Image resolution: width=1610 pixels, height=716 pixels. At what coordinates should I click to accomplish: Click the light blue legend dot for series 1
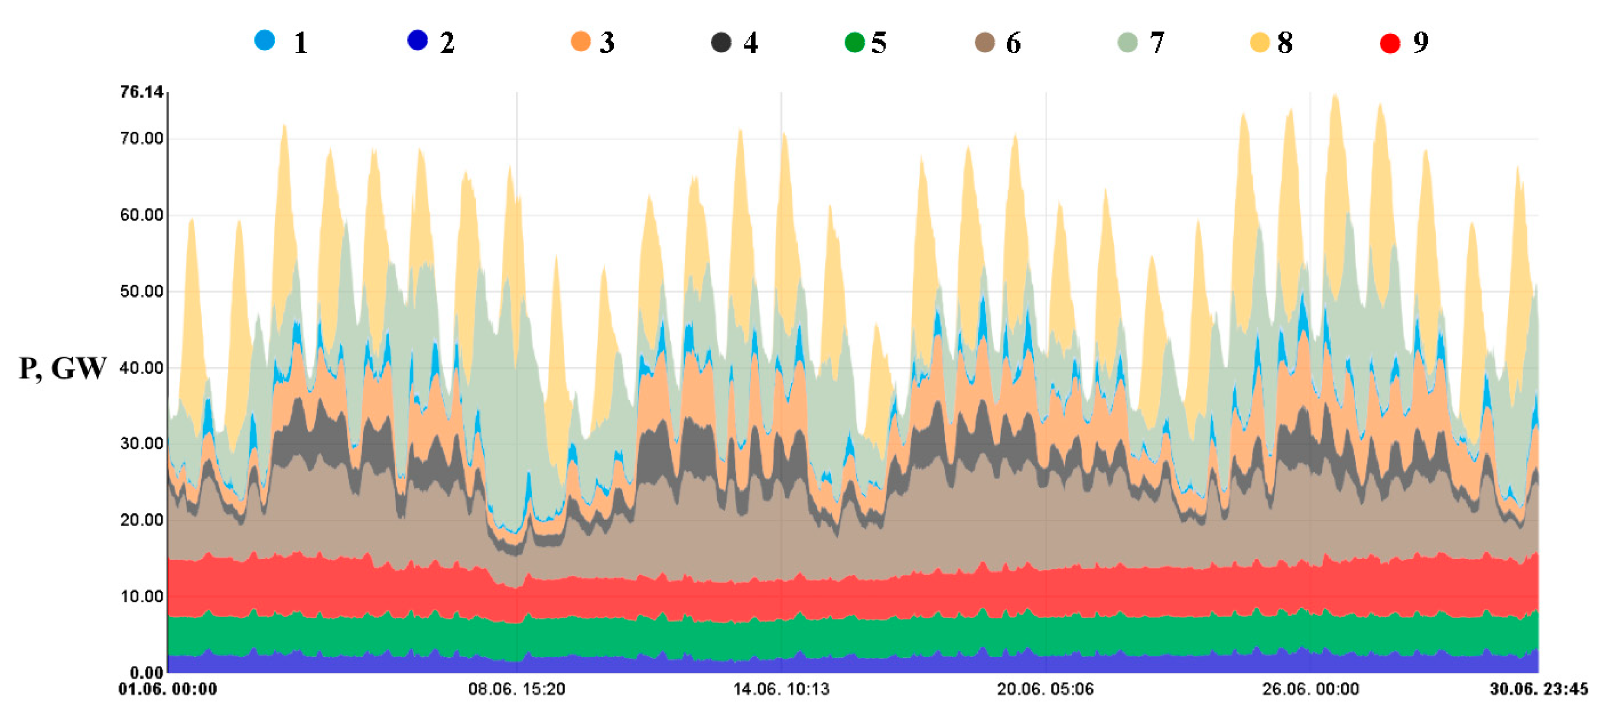tap(264, 41)
